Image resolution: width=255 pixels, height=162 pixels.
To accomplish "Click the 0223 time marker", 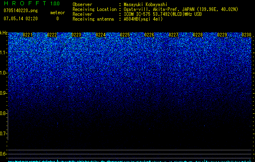I will (76, 35).
